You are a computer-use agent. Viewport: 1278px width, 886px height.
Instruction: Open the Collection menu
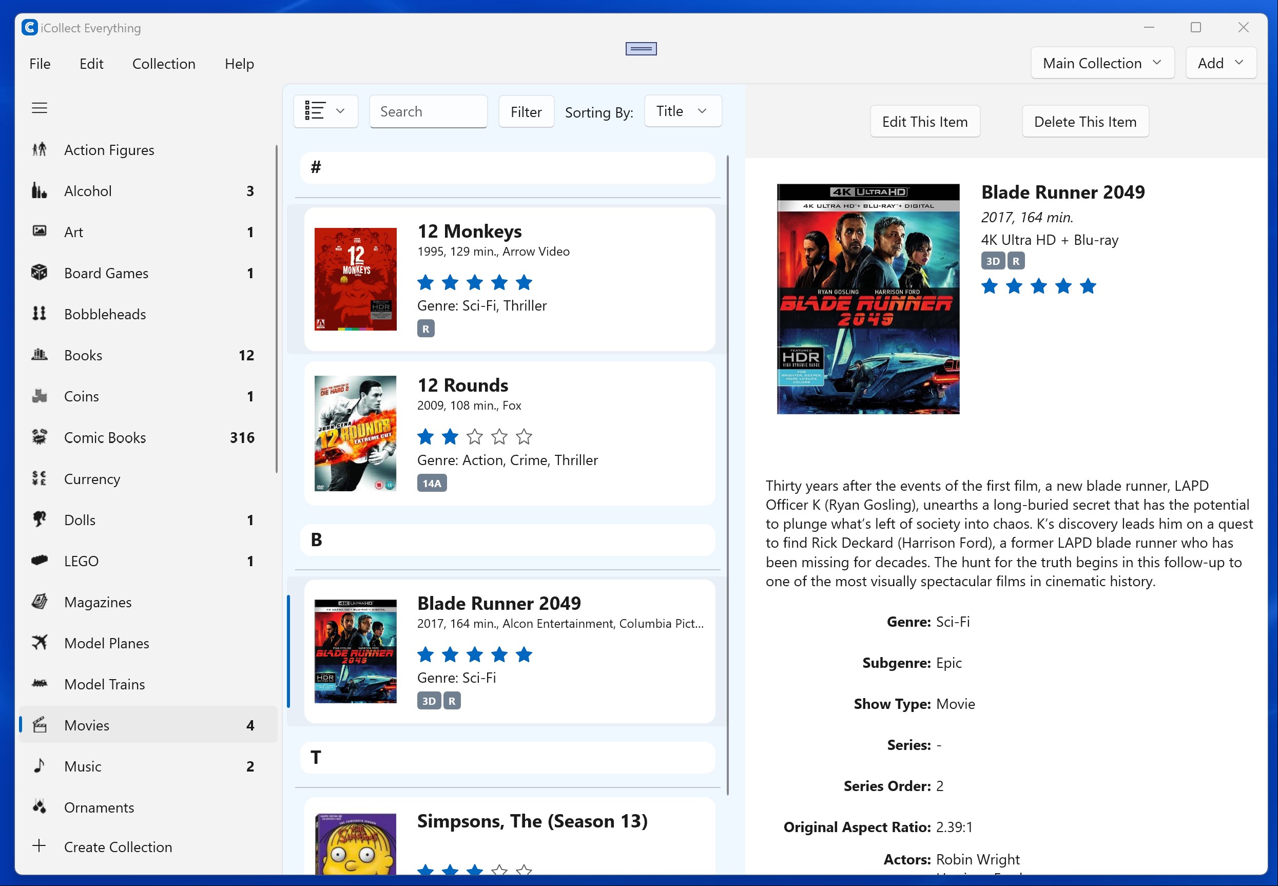[x=163, y=63]
